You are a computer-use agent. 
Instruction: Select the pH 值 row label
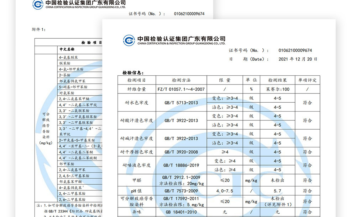pyautogui.click(x=136, y=191)
